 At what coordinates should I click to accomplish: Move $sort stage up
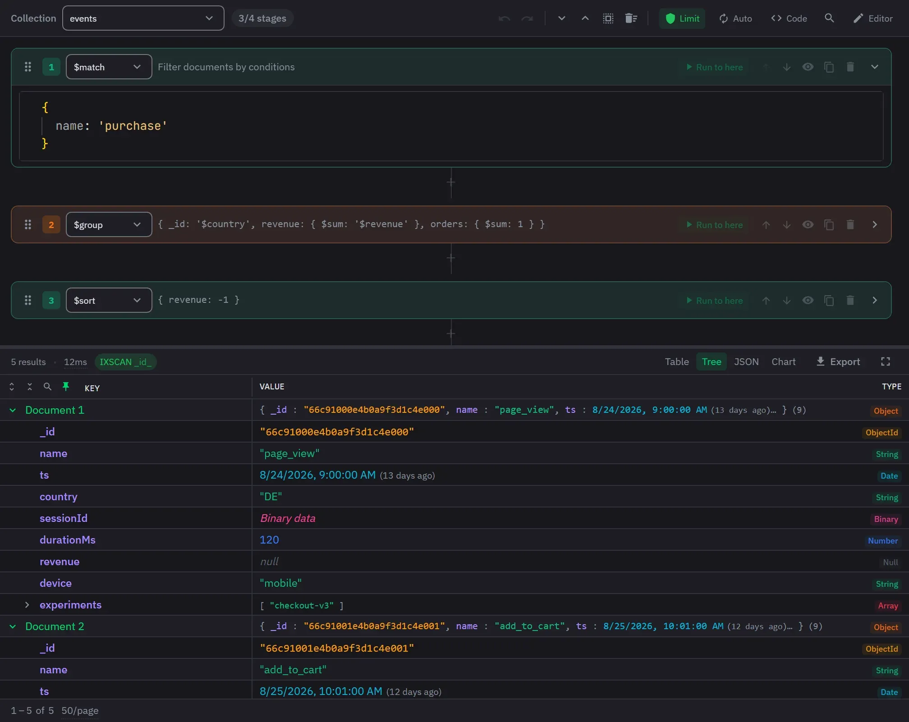pos(766,301)
